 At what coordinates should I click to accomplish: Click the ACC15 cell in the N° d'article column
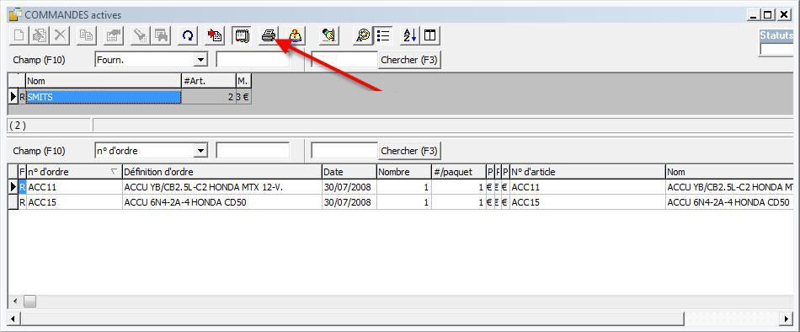[x=587, y=202]
